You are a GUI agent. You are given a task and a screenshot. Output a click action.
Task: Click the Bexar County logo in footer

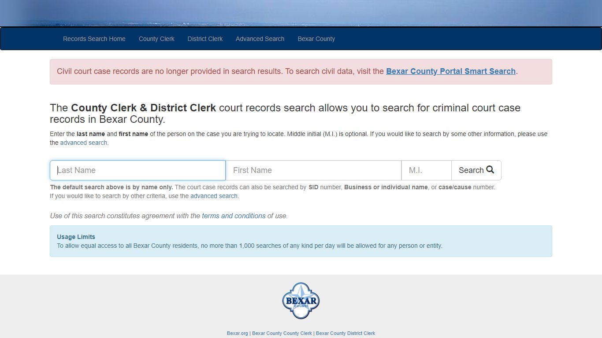tap(301, 301)
